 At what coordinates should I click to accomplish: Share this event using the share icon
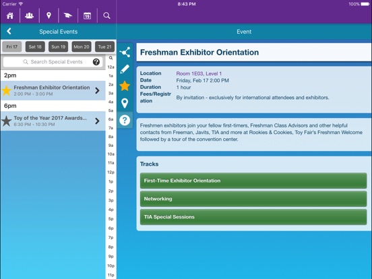pos(125,52)
